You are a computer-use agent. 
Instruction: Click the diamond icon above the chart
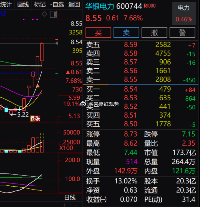pos(44,14)
